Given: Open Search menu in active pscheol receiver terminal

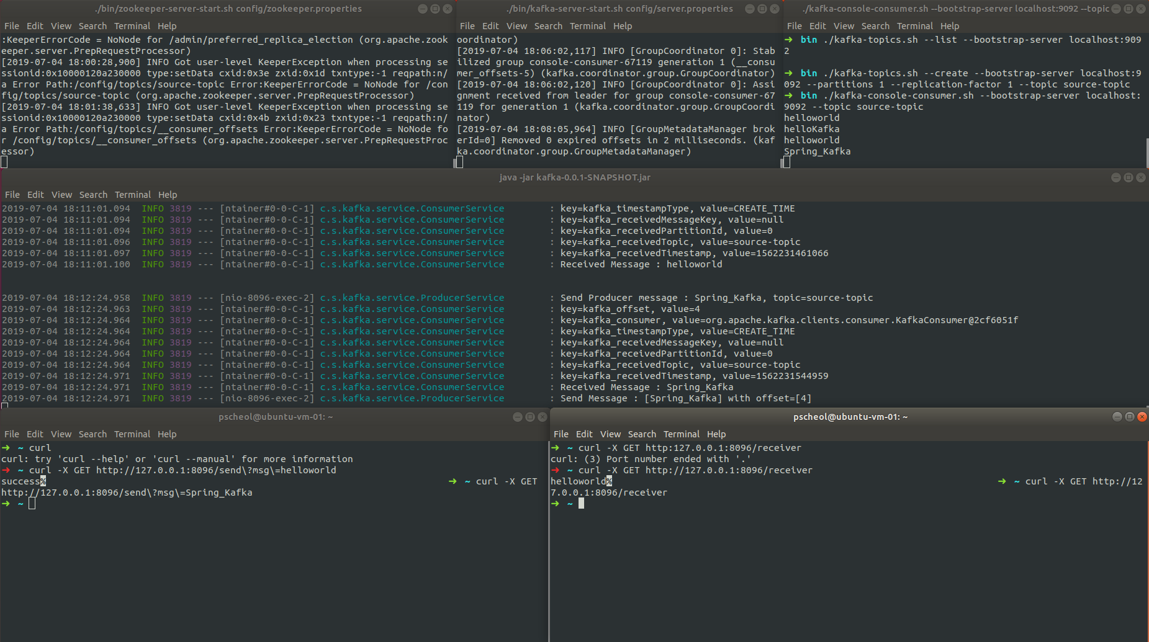Looking at the screenshot, I should pyautogui.click(x=642, y=434).
